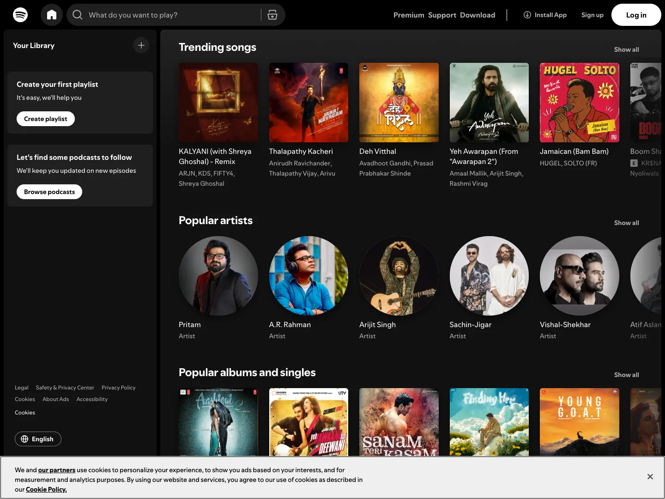Open Aashiqui 2 album cover
The width and height of the screenshot is (665, 499).
218,422
